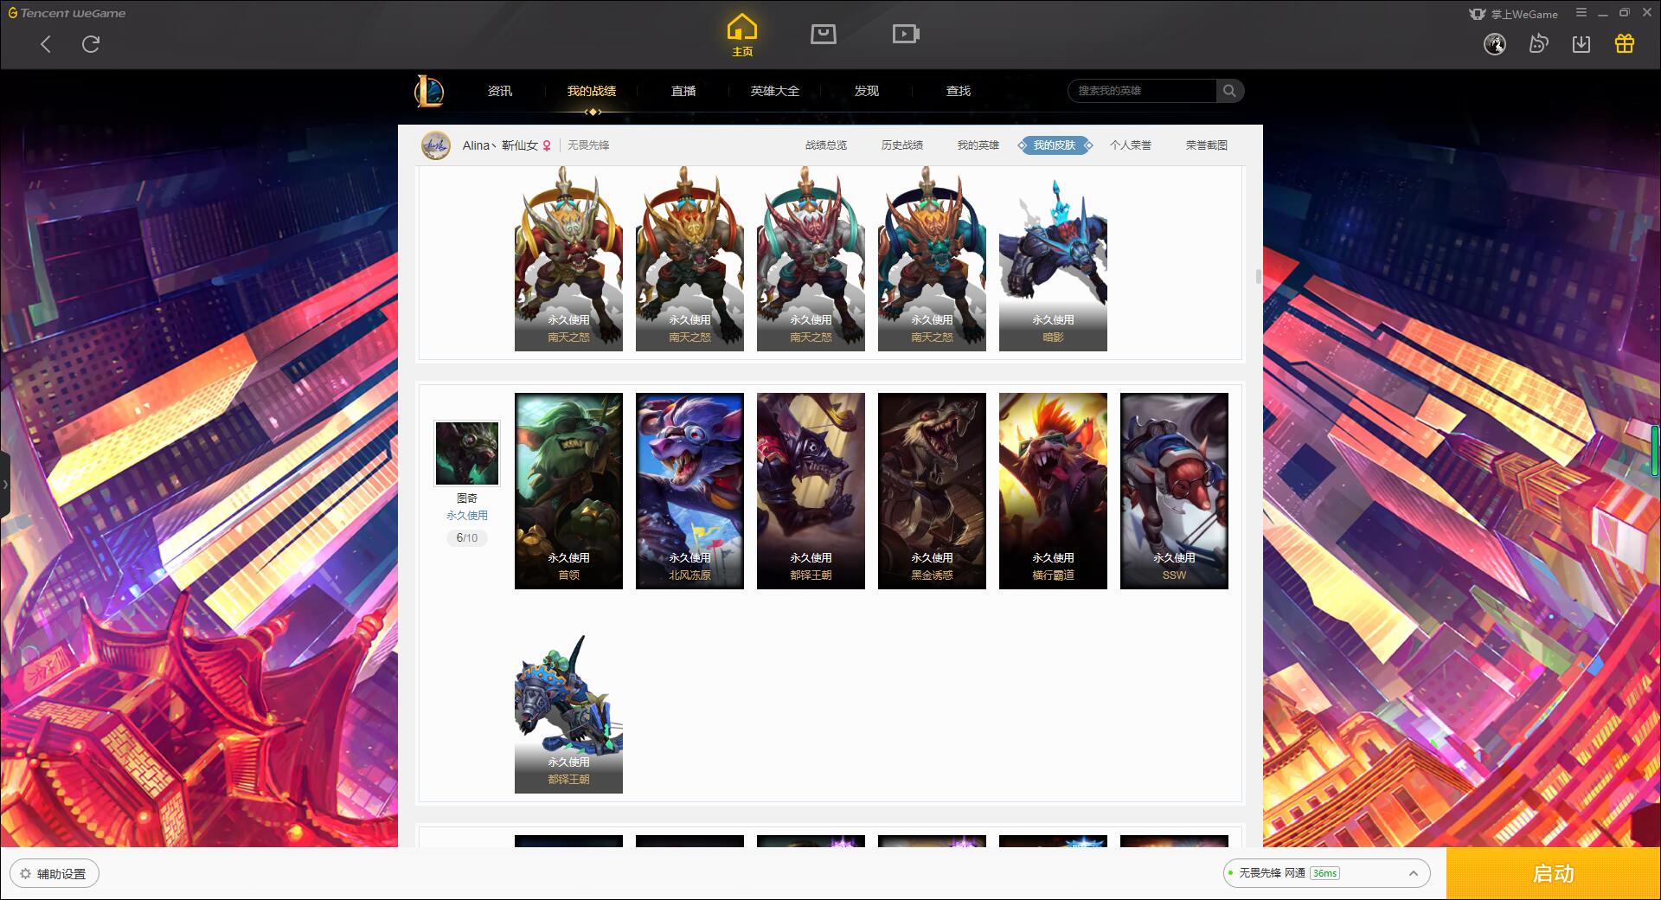The height and width of the screenshot is (900, 1661).
Task: Open the 个人荣誉 sub-tab
Action: [1131, 145]
